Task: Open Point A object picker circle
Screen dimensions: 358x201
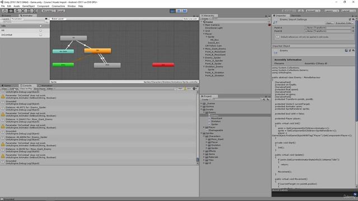Action: (353, 28)
